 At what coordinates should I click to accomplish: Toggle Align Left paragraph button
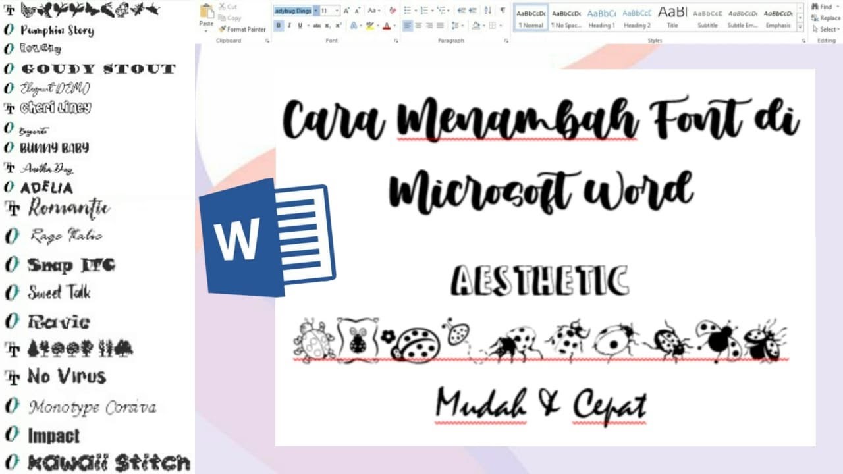click(408, 26)
